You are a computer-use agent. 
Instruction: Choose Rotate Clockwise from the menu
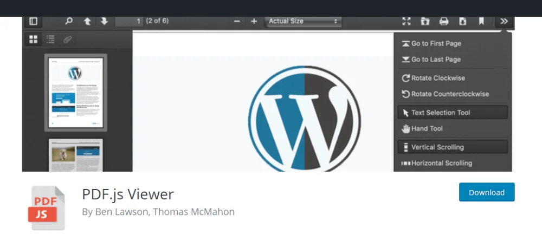[437, 78]
